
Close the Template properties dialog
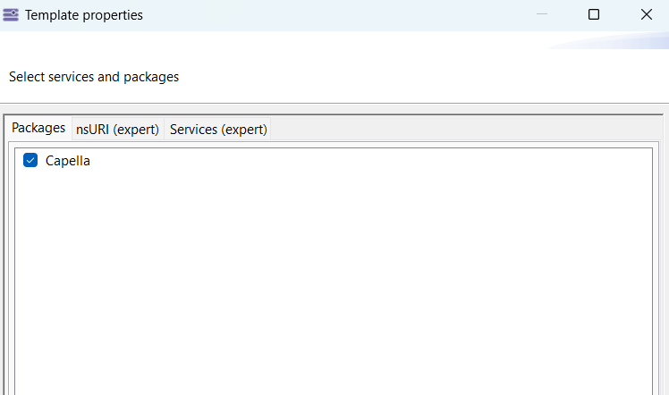(x=646, y=15)
